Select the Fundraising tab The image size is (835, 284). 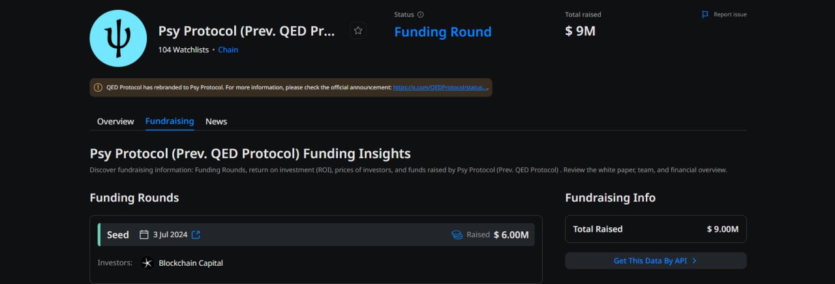pos(170,121)
